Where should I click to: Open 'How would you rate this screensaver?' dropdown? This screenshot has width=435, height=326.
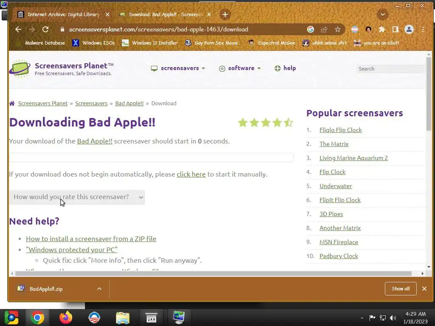tap(77, 197)
